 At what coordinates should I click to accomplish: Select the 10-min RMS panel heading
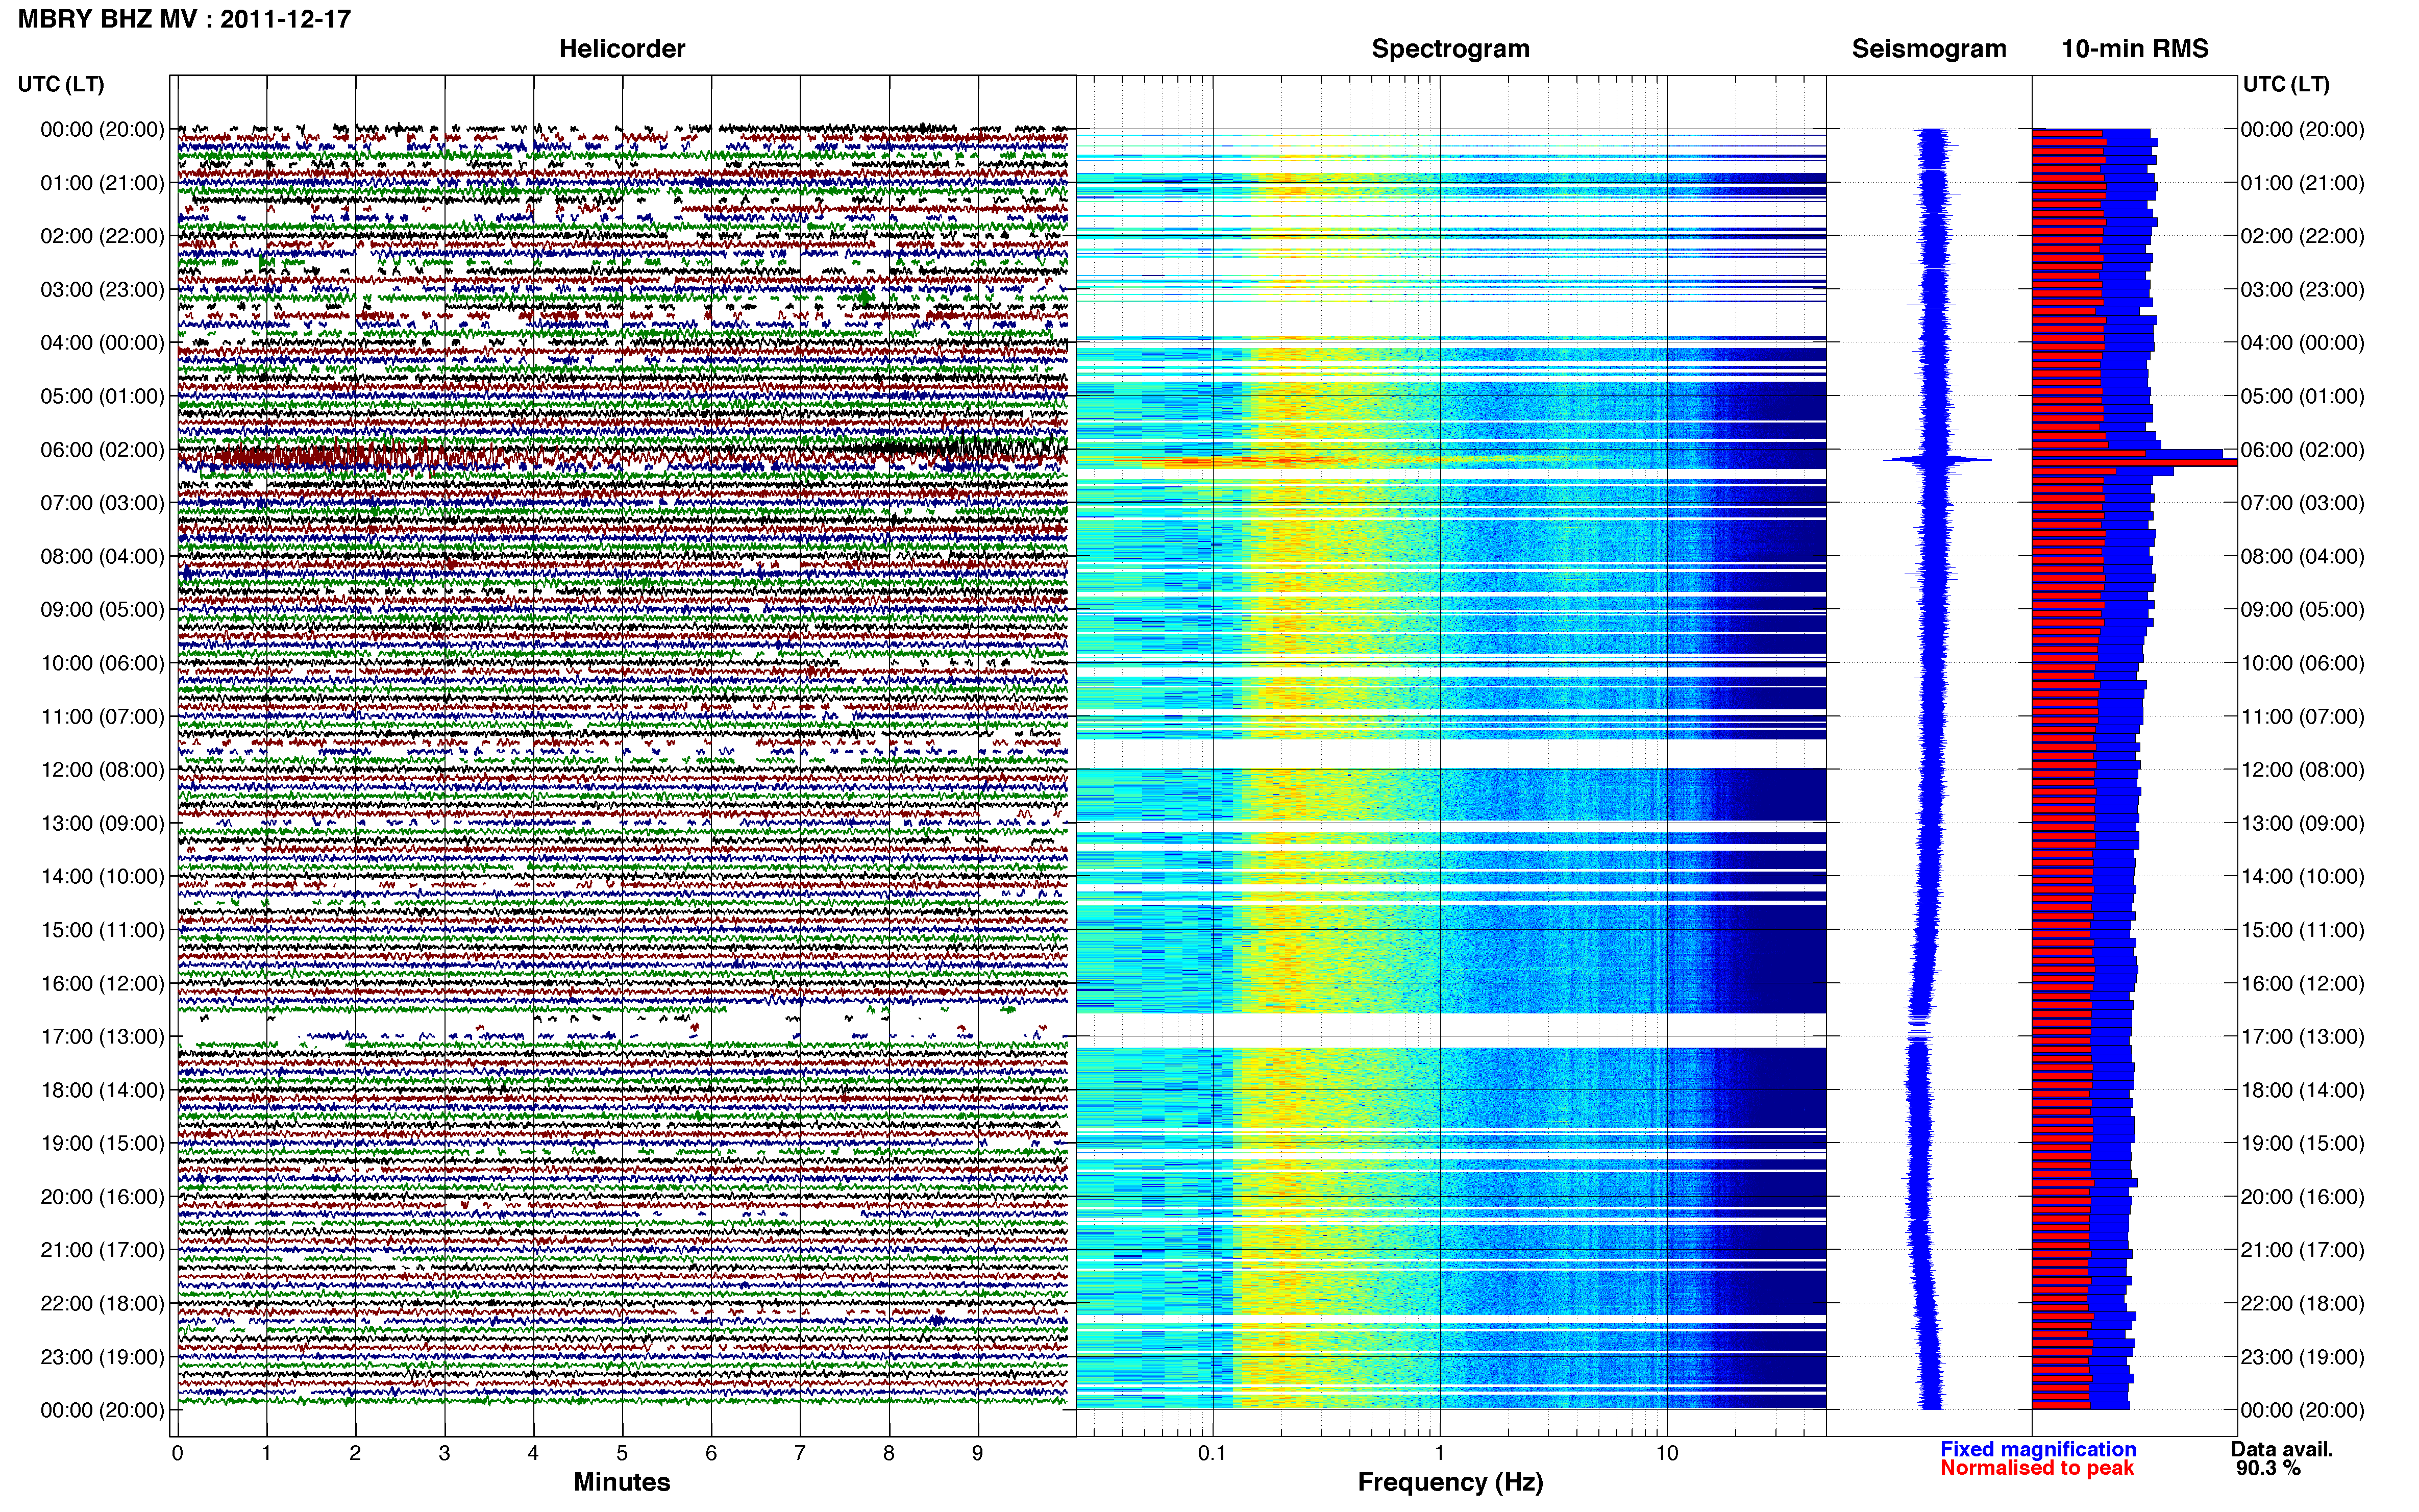coord(2135,49)
